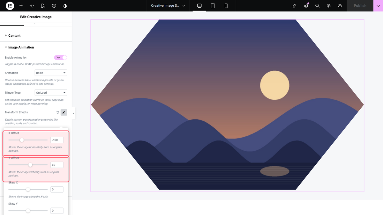Open the Animation dropdown set to Basic
Screen dimensions: 383x215
51,73
